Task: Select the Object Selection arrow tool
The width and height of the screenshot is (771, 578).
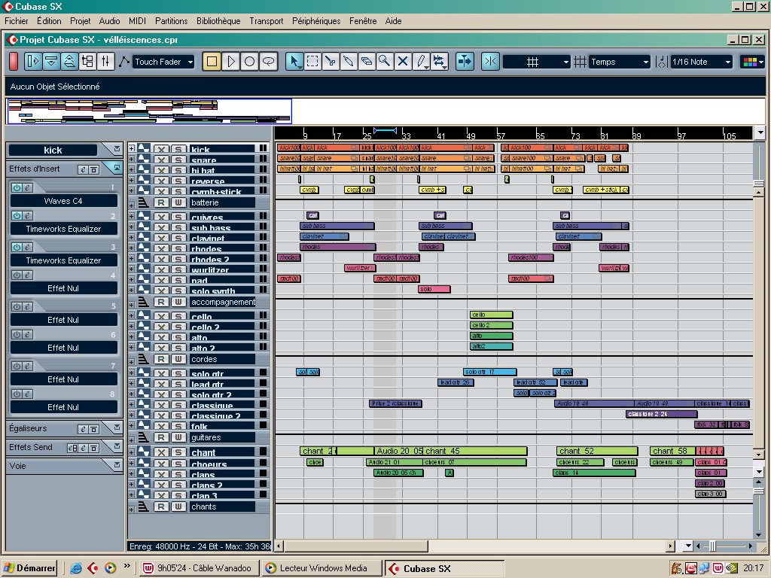Action: [294, 62]
